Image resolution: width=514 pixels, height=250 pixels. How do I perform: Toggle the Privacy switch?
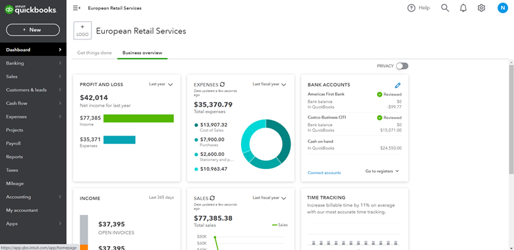click(402, 66)
